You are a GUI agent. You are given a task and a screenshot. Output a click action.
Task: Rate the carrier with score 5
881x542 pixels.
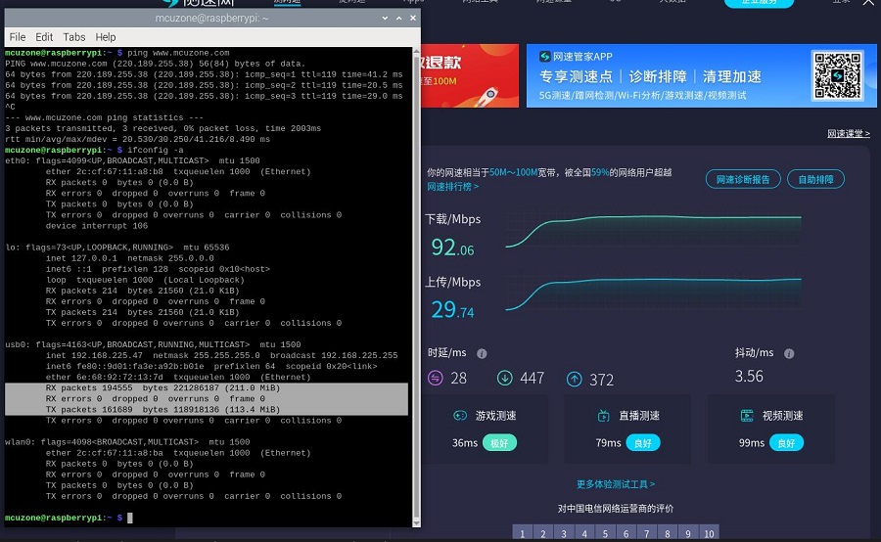(605, 533)
